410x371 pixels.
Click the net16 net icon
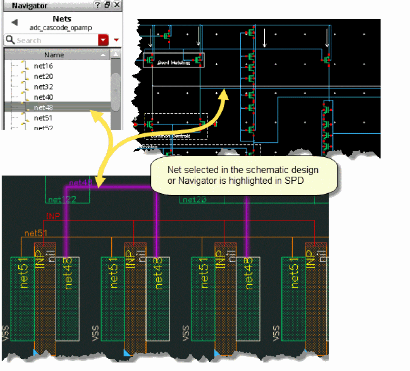click(25, 65)
